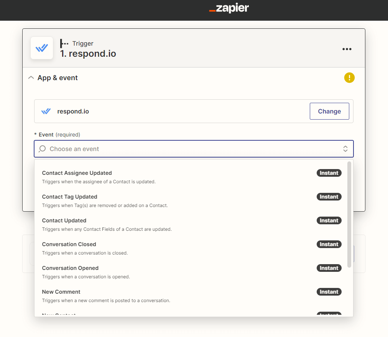
Task: Click the 1. respond.io step title
Action: coord(88,53)
